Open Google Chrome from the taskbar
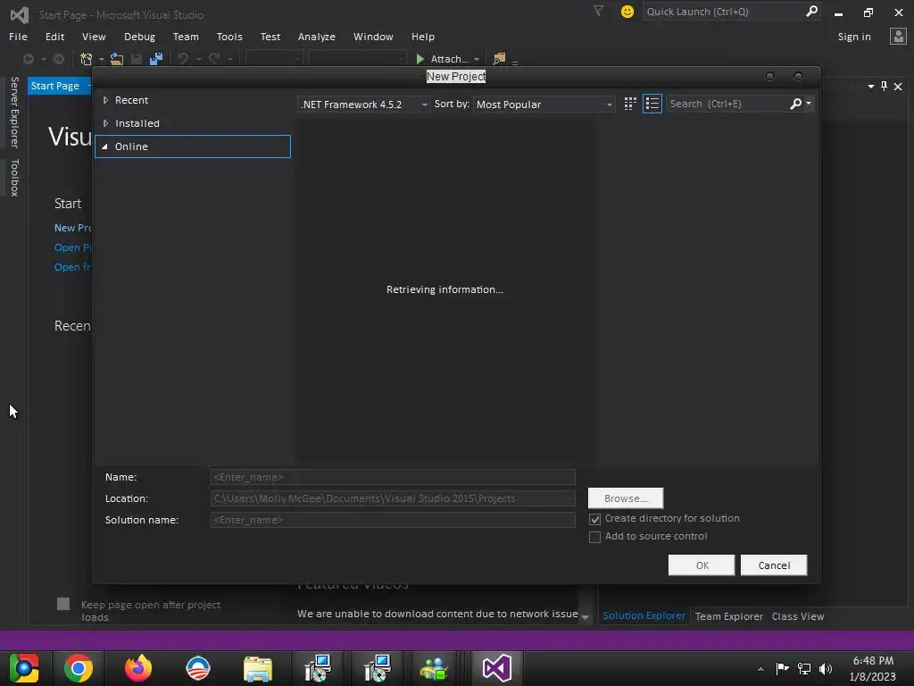The image size is (914, 686). (79, 668)
